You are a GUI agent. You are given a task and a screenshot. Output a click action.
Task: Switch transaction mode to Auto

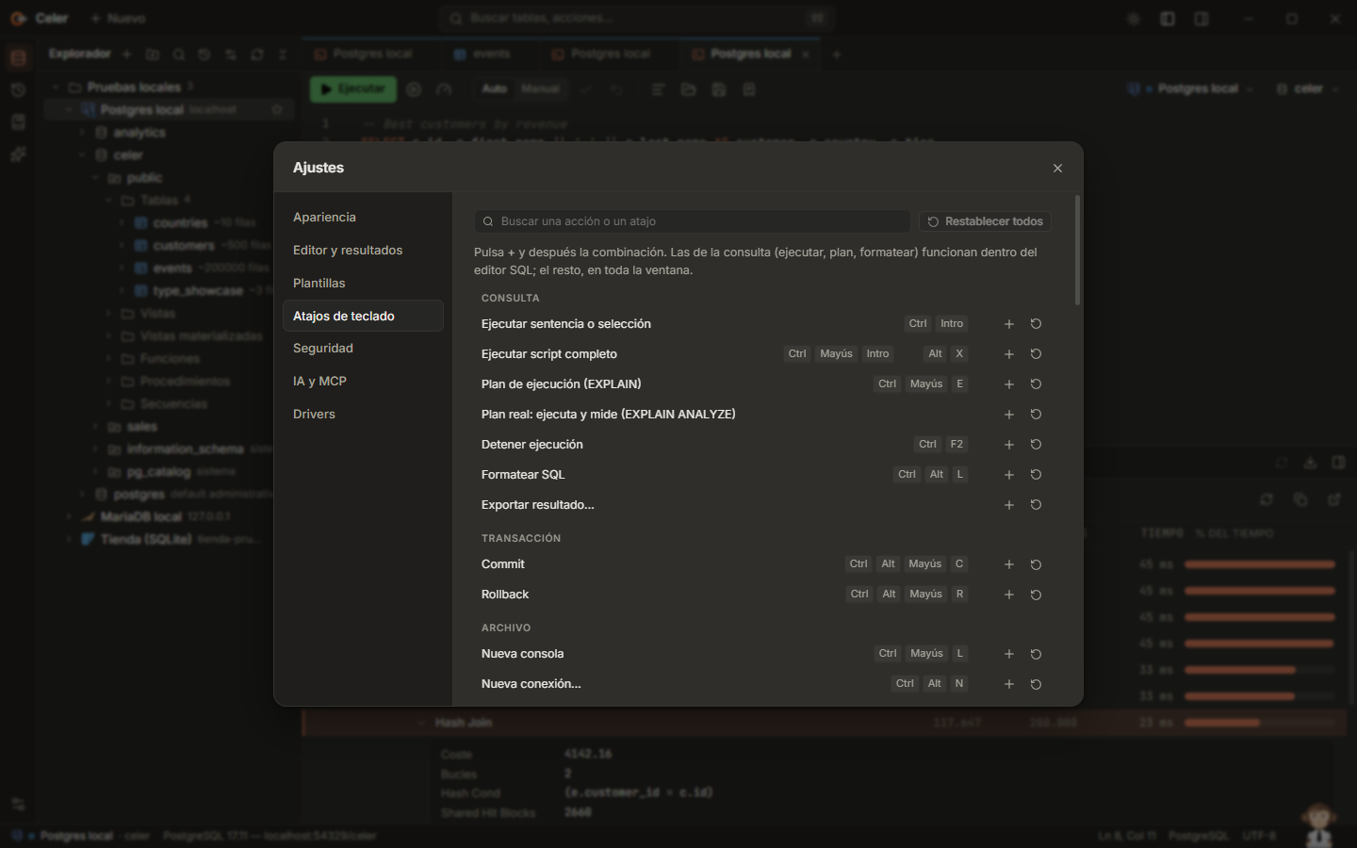click(495, 90)
